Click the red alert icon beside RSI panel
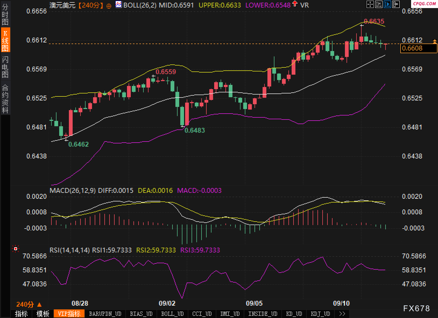This screenshot has height=318, width=438. point(16,249)
